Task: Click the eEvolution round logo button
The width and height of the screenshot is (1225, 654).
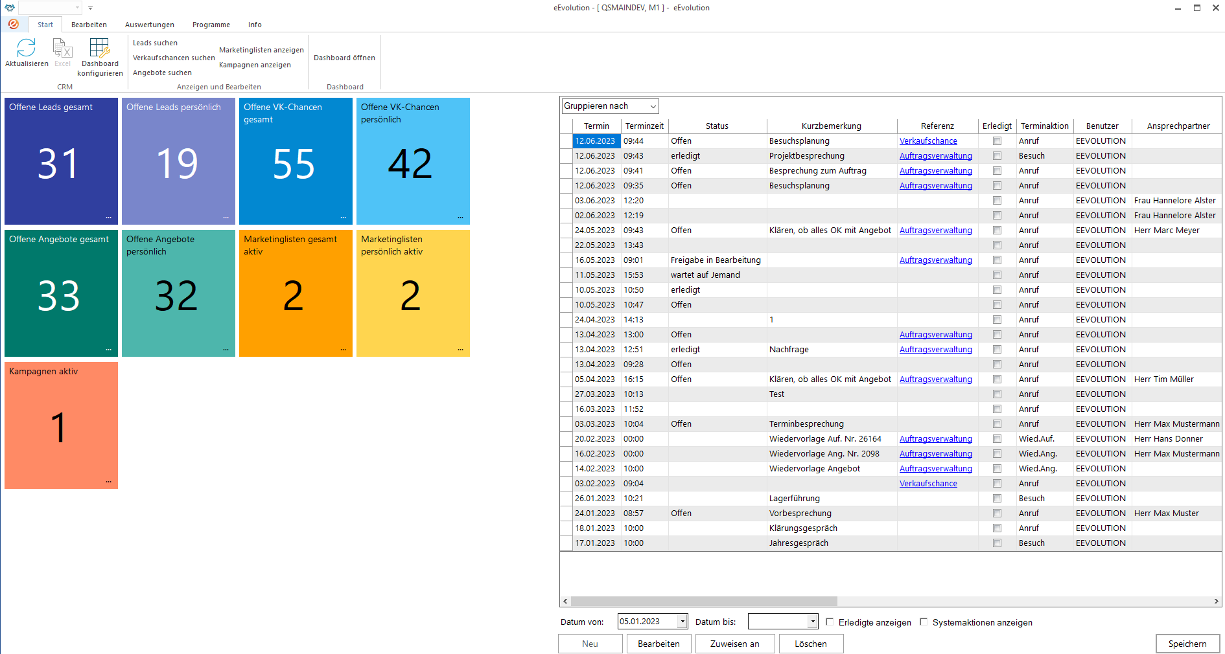Action: tap(14, 24)
